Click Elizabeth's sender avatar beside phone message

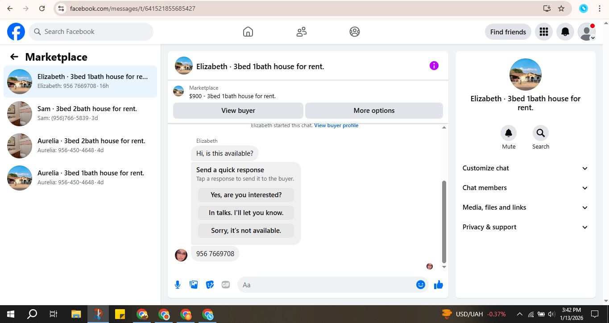coord(181,255)
